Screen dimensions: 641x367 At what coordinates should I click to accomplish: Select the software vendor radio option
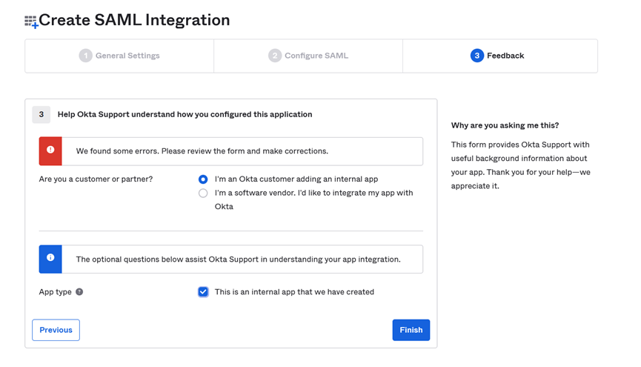pyautogui.click(x=203, y=193)
